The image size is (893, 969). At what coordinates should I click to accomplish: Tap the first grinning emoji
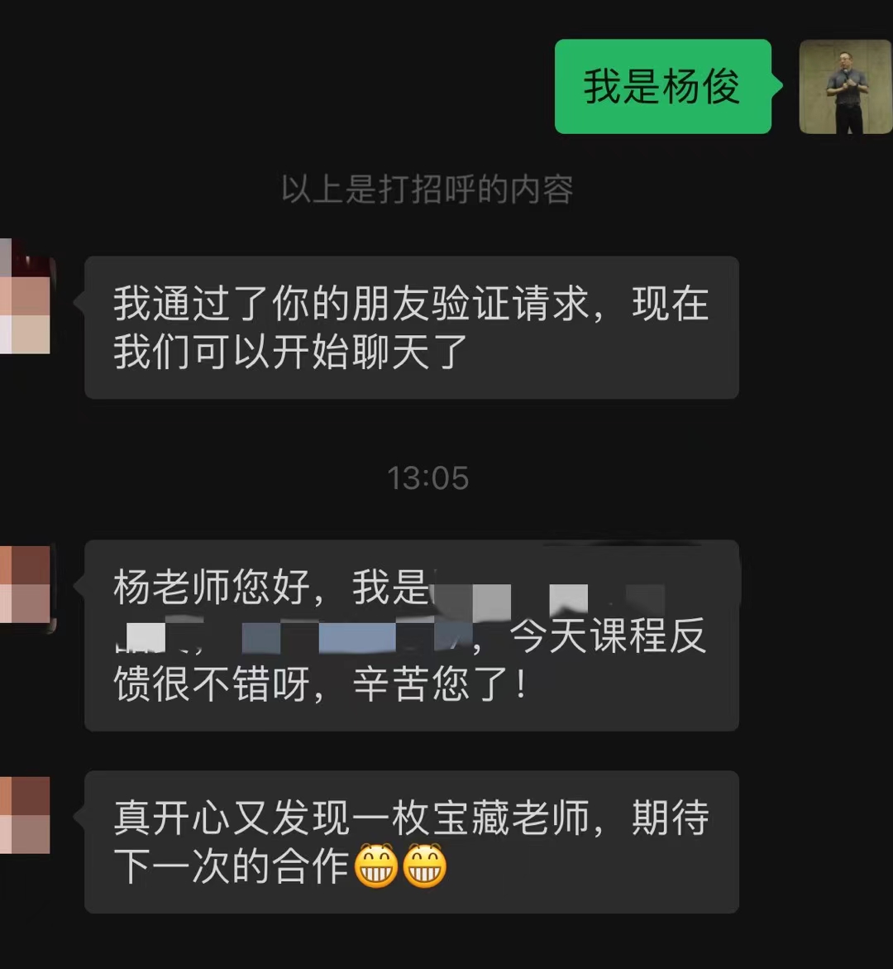tap(376, 866)
